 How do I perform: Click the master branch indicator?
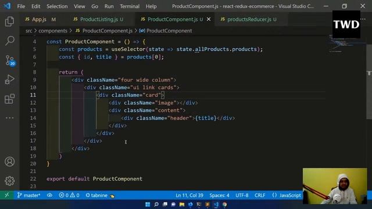pos(28,195)
